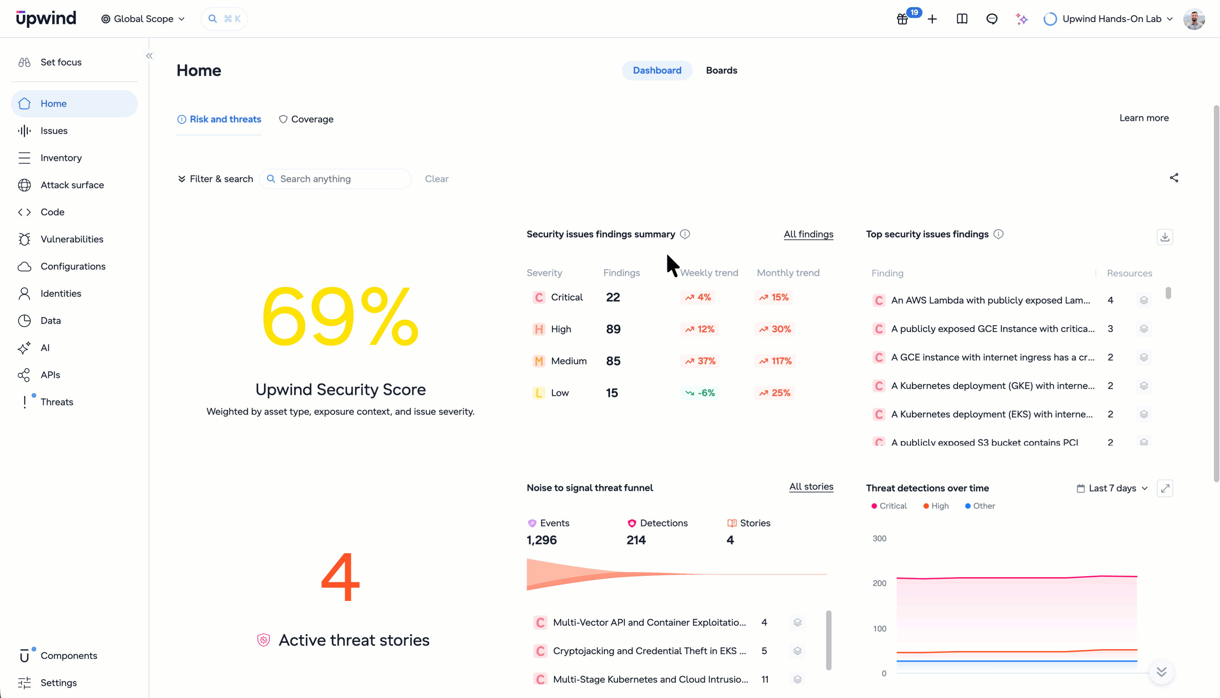This screenshot has width=1220, height=698.
Task: Open Settings in sidebar
Action: coord(74,683)
